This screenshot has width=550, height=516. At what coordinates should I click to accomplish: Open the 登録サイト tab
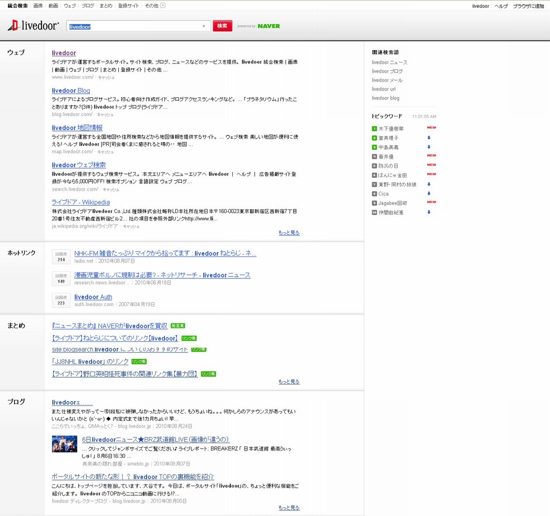click(129, 6)
